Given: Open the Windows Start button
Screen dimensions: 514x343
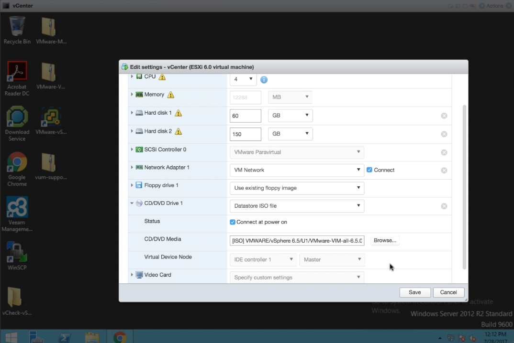Looking at the screenshot, I should coord(11,337).
